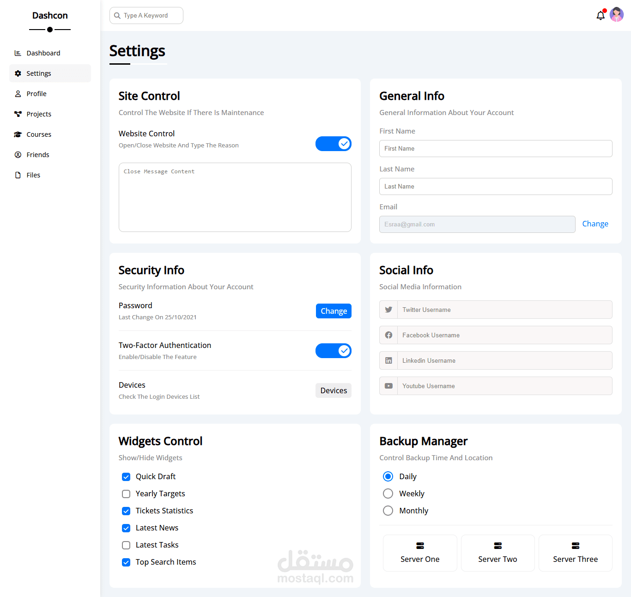Click the Facebook icon in Social Info
The image size is (631, 597).
[388, 335]
